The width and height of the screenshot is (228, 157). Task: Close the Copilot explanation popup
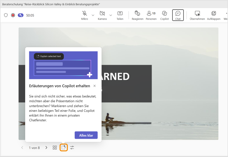94,86
